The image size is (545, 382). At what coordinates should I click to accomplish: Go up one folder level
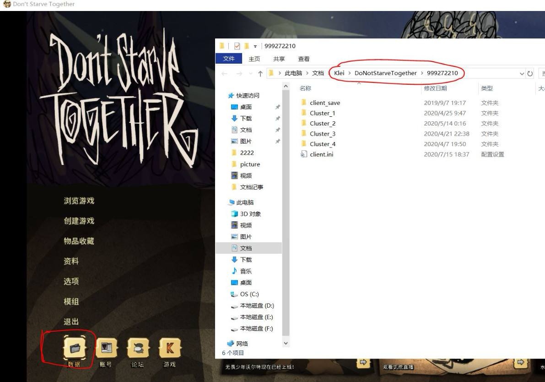pos(260,73)
